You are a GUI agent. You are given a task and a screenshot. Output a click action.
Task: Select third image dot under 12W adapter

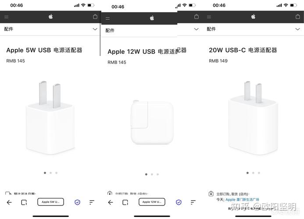157,174
